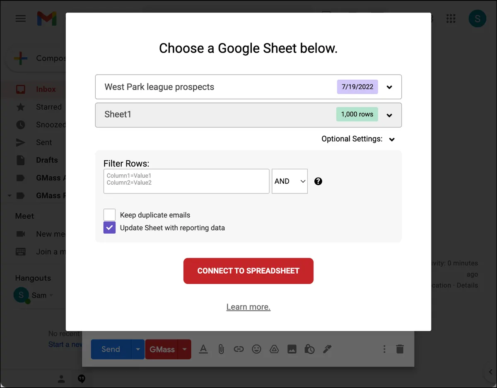Uncheck Update Sheet with reporting data

click(109, 228)
